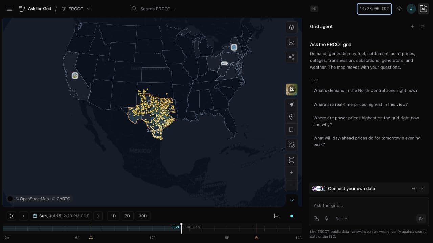The image size is (433, 243).
Task: Zoom in on the map
Action: [291, 172]
